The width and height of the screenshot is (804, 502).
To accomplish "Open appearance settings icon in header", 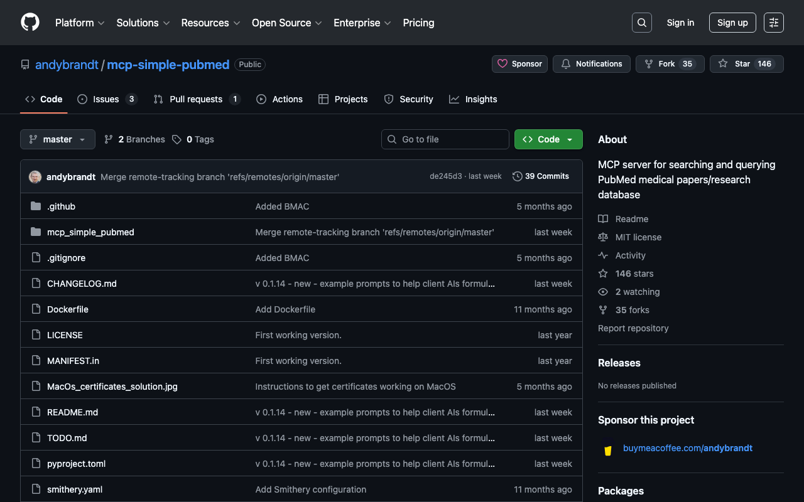I will coord(773,23).
